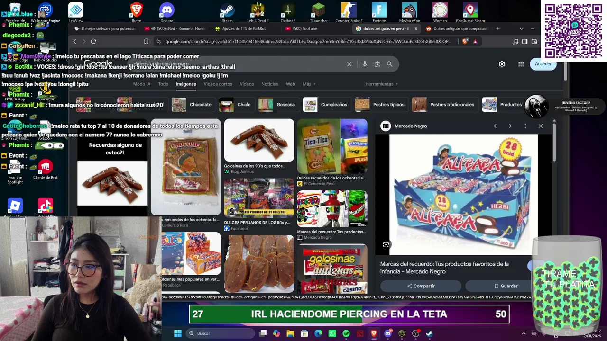
Task: Bookmark the current page in Brave
Action: [146, 42]
